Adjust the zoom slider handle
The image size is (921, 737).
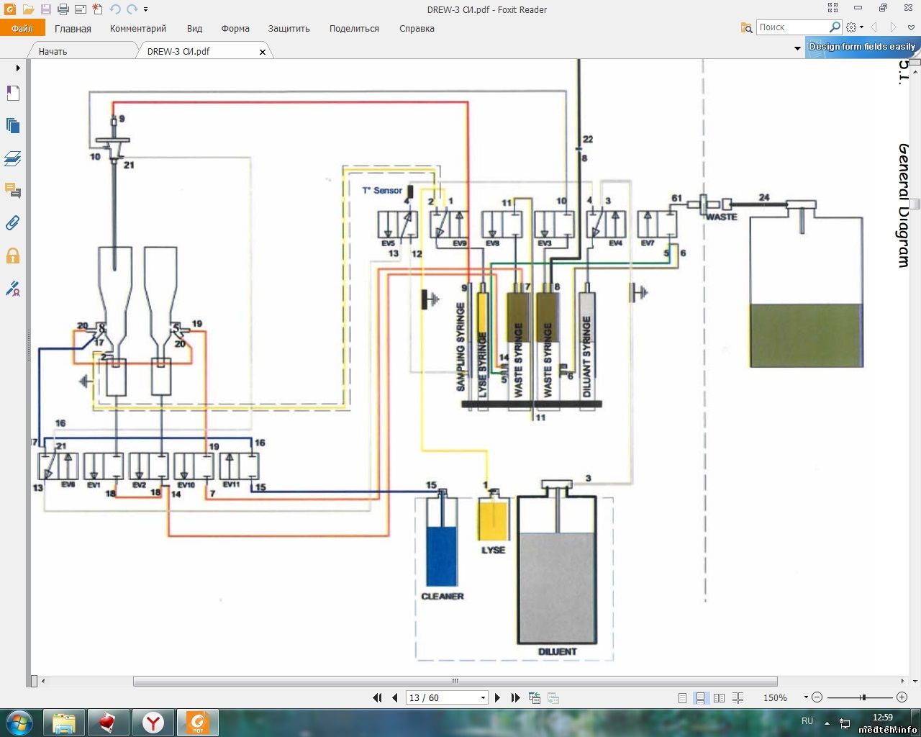pos(863,697)
